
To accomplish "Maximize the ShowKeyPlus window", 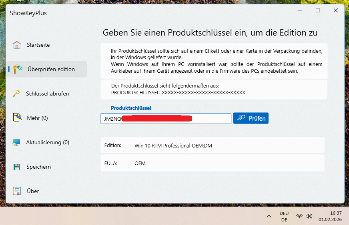I will [318, 10].
